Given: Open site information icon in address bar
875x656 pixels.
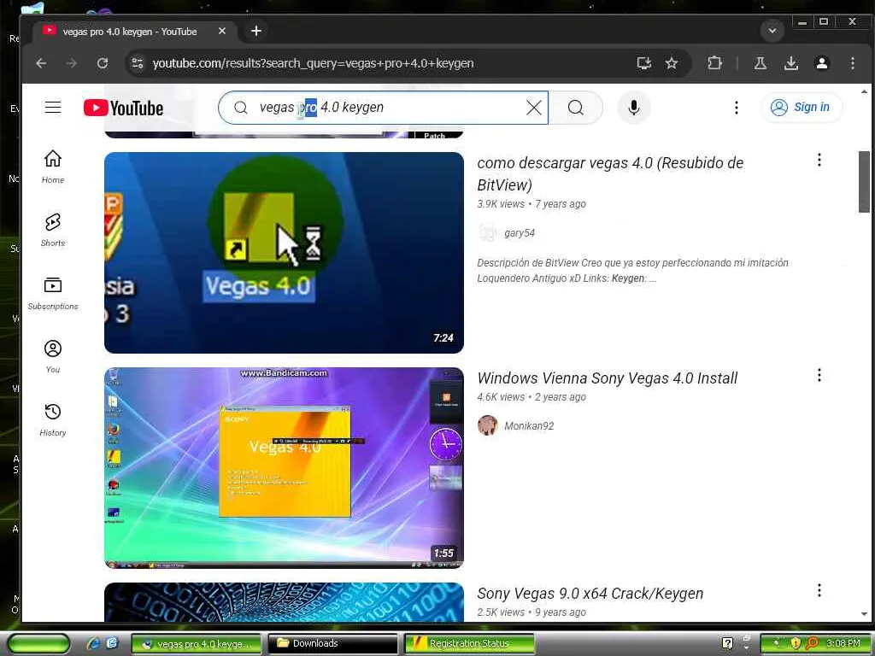Looking at the screenshot, I should tap(138, 63).
